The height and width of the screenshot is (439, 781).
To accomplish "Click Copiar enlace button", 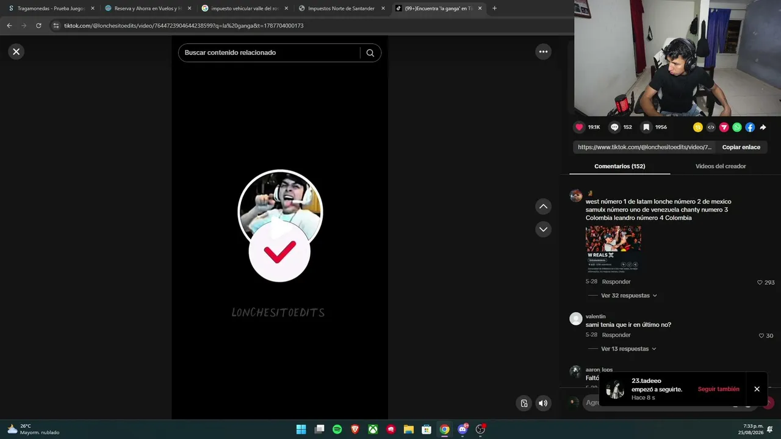I will [741, 147].
